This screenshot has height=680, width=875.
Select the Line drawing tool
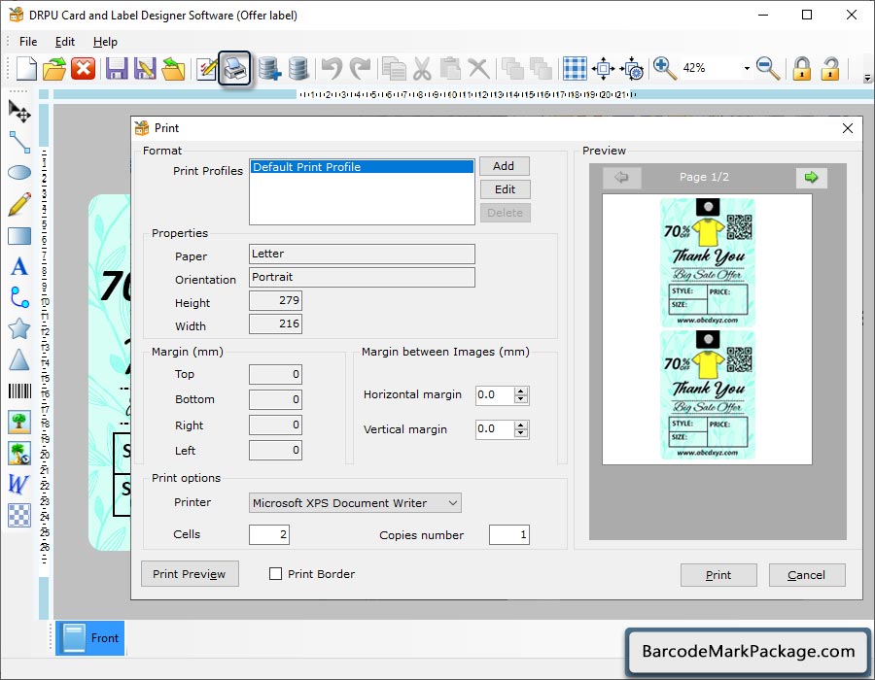(x=19, y=142)
